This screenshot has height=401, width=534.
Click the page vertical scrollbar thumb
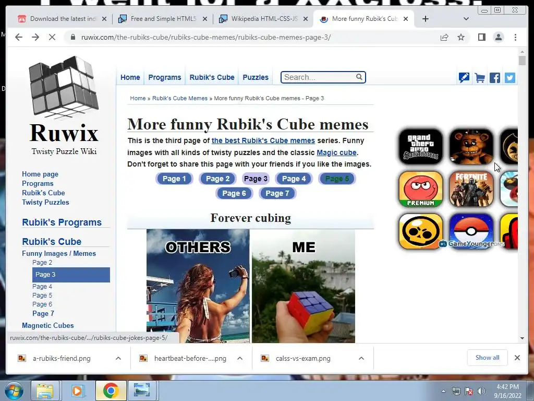click(522, 61)
